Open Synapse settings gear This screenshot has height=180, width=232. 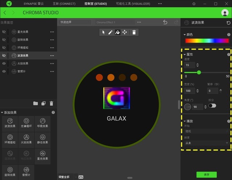(x=194, y=4)
